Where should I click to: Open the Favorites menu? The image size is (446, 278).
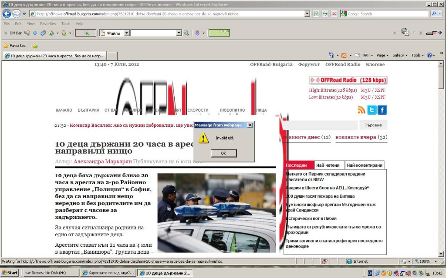click(48, 23)
